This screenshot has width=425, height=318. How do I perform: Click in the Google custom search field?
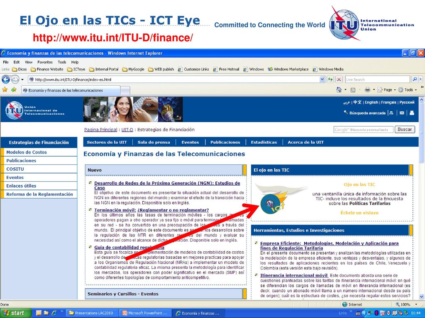tap(363, 130)
